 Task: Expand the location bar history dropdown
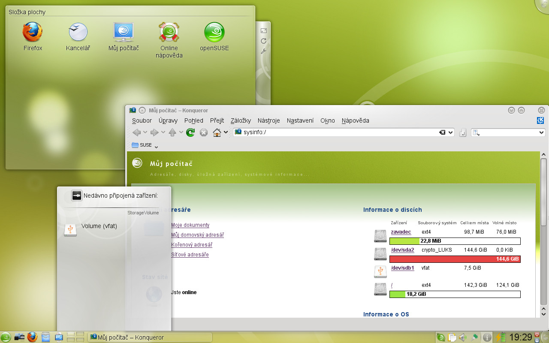coord(450,132)
